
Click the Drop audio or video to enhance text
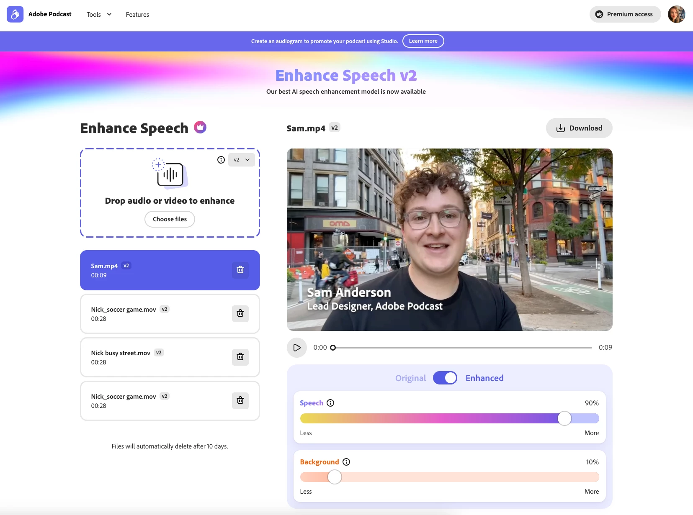point(170,201)
